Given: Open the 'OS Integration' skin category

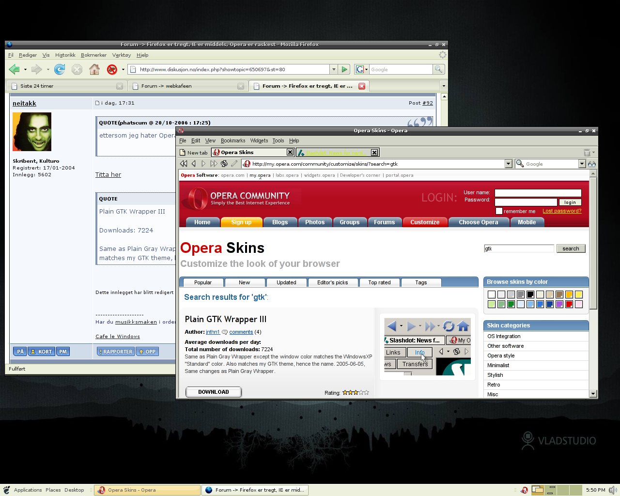Looking at the screenshot, I should click(504, 336).
